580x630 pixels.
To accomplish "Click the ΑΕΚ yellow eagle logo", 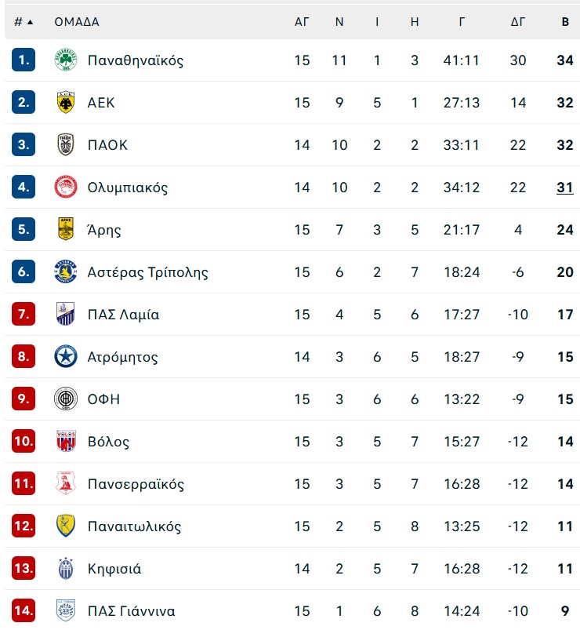I will (x=65, y=102).
